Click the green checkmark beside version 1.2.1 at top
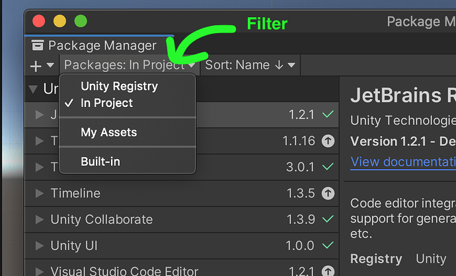This screenshot has height=276, width=456. (x=328, y=114)
